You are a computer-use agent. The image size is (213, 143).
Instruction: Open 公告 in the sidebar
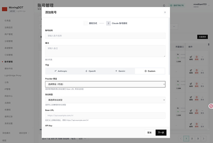(6, 82)
